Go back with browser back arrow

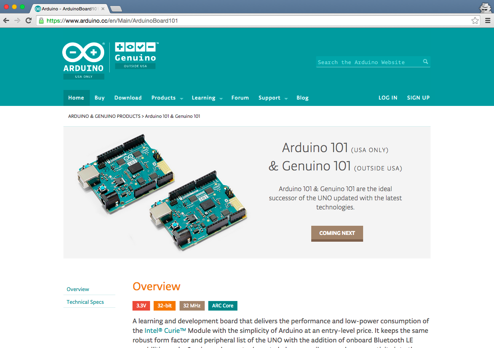tap(6, 21)
